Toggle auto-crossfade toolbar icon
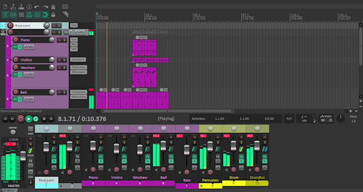 tap(5, 15)
